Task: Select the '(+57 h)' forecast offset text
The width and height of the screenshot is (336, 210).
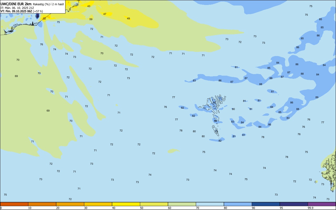Action: pyautogui.click(x=38, y=11)
